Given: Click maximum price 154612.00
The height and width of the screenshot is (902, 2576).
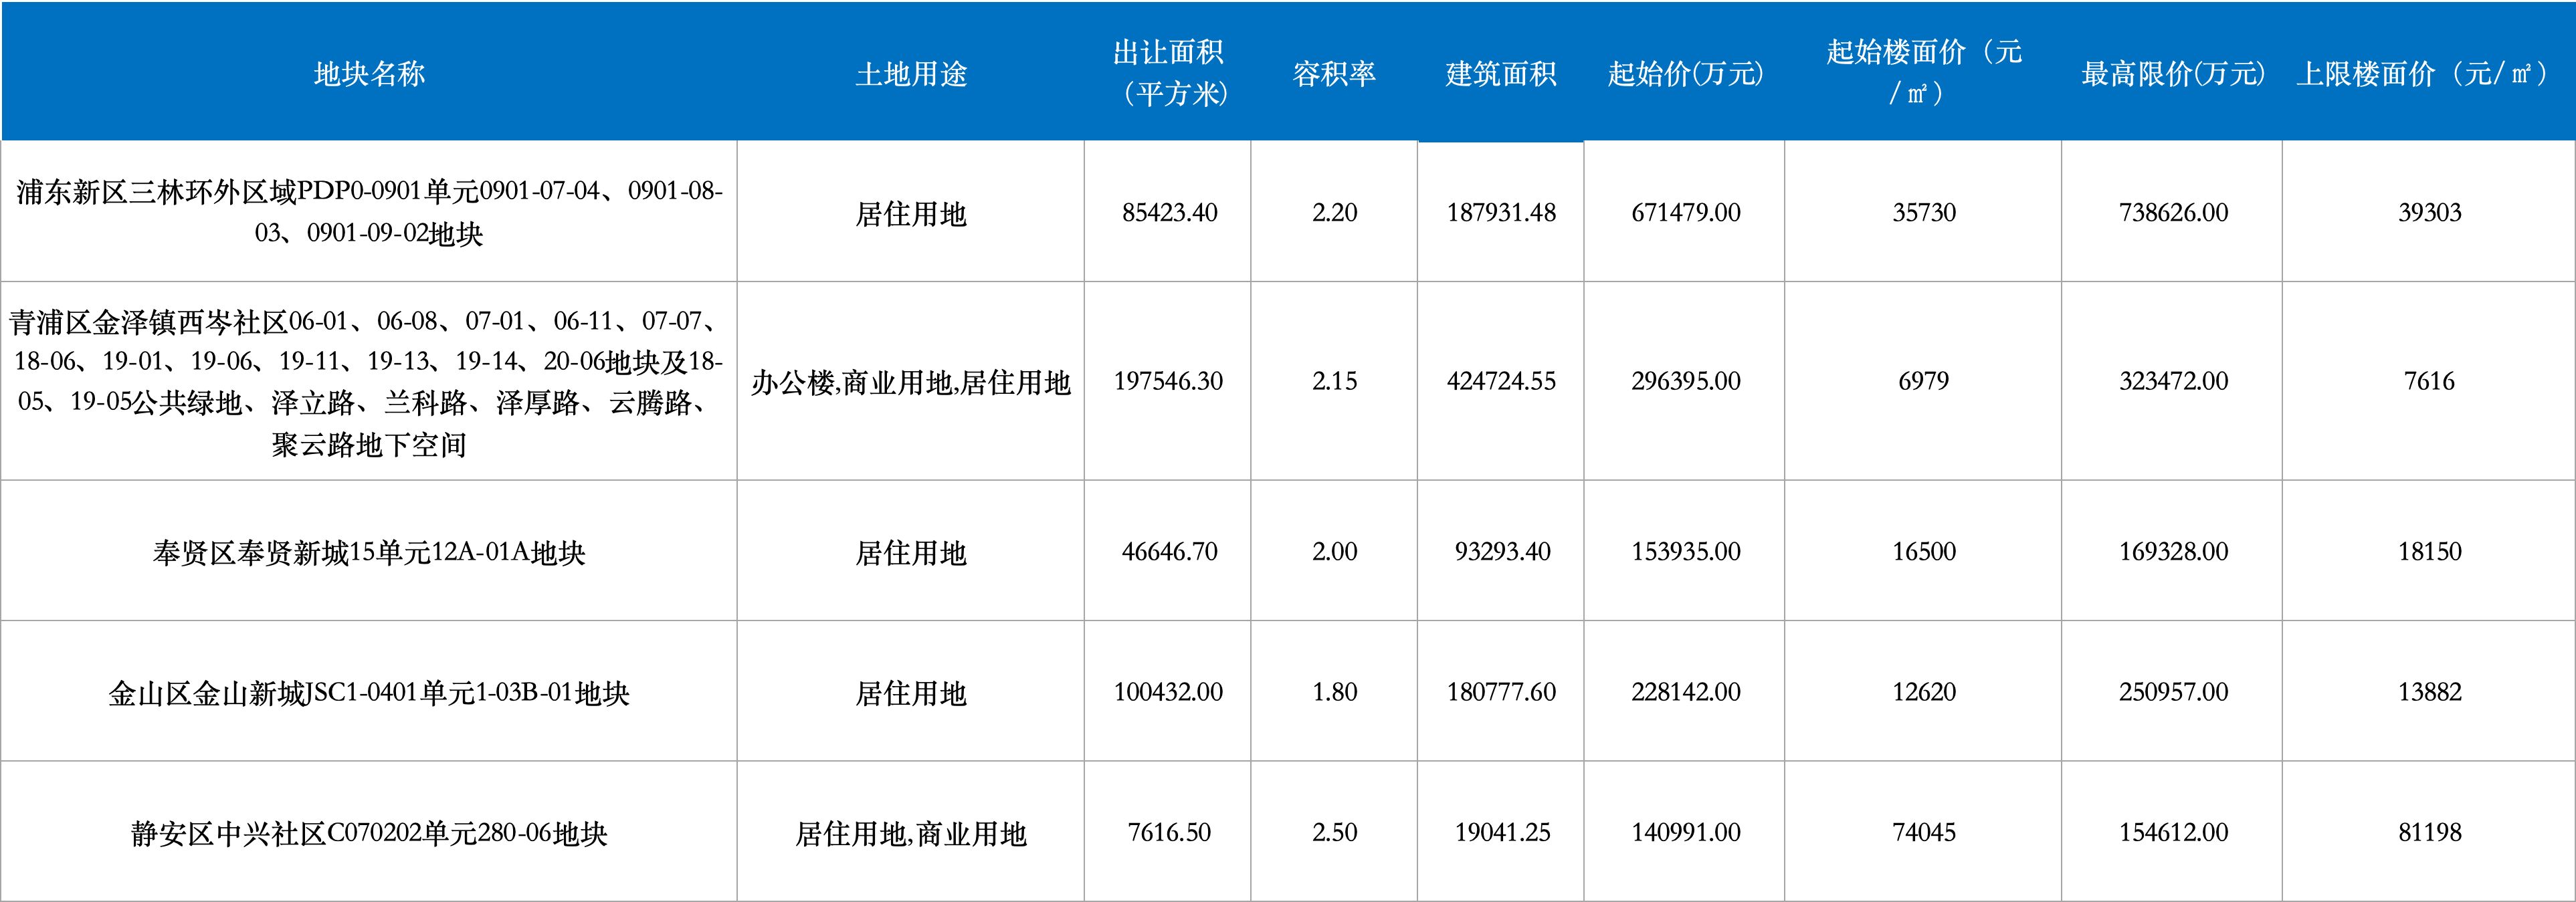Looking at the screenshot, I should [2173, 832].
